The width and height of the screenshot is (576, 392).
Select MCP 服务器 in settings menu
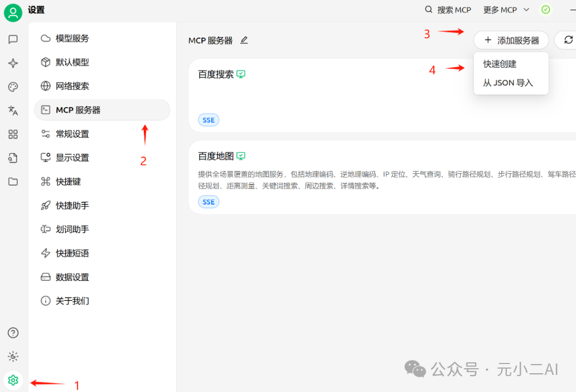[102, 110]
